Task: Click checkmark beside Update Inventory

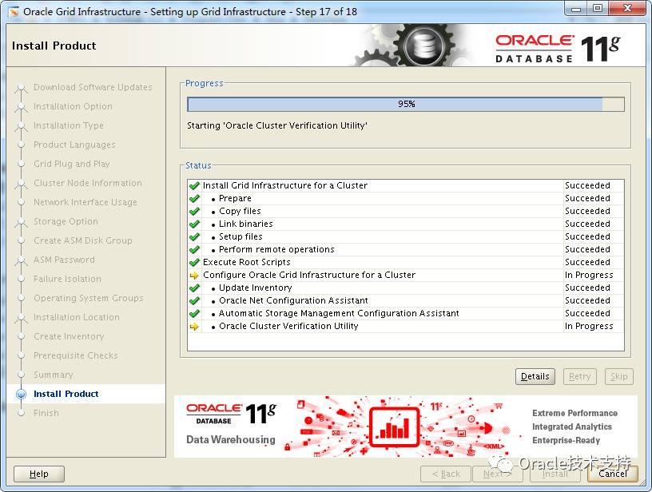Action: pyautogui.click(x=194, y=288)
